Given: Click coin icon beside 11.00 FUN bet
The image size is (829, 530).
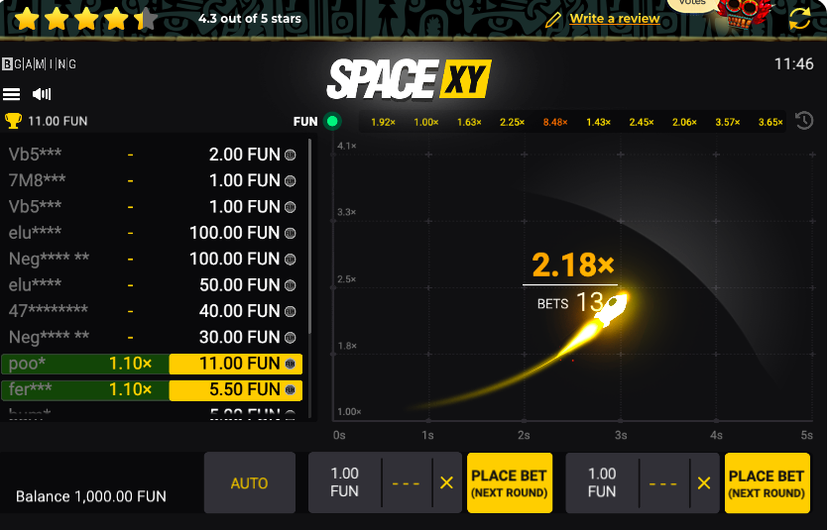Looking at the screenshot, I should pyautogui.click(x=291, y=364).
